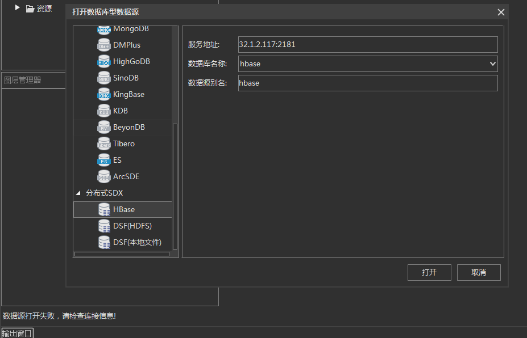The width and height of the screenshot is (527, 338).
Task: Pick SinoDB from the type list
Action: [x=126, y=78]
